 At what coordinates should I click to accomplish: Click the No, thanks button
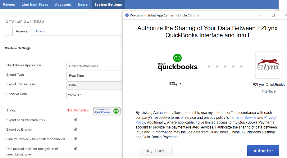(156, 151)
